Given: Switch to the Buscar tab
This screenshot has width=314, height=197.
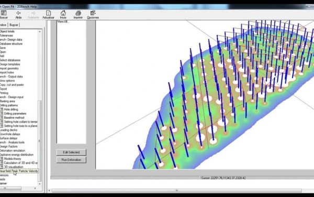Looking at the screenshot, I should pos(14,25).
